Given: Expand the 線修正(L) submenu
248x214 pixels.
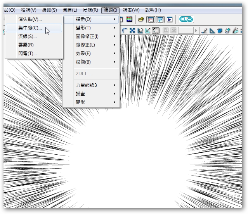Looking at the screenshot, I should click(x=91, y=45).
